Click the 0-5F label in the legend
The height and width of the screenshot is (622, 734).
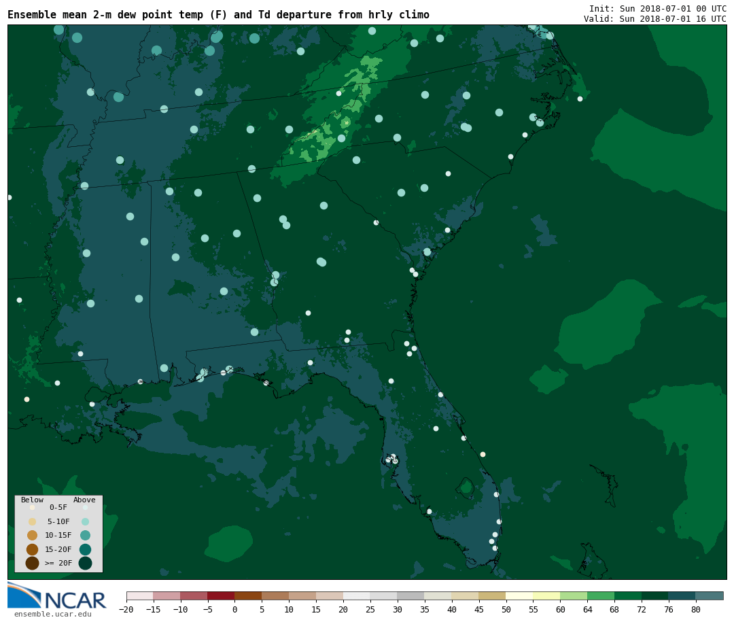click(58, 507)
